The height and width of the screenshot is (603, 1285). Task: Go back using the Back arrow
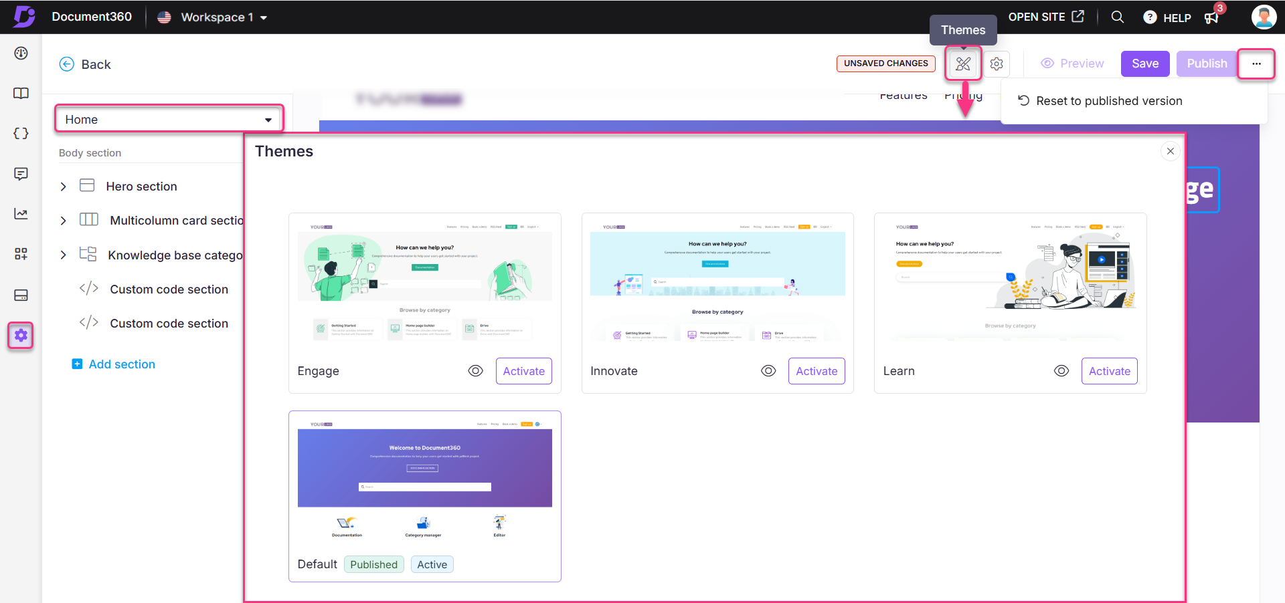[67, 64]
